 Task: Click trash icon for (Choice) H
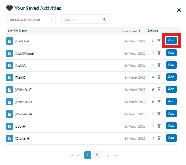click(159, 138)
